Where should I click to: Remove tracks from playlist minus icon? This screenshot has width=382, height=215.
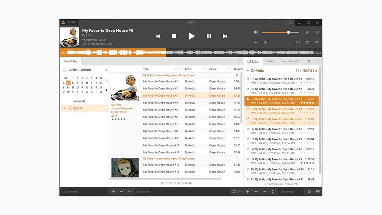[x=256, y=192]
